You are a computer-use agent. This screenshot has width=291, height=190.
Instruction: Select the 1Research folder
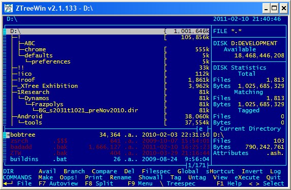tap(33, 92)
